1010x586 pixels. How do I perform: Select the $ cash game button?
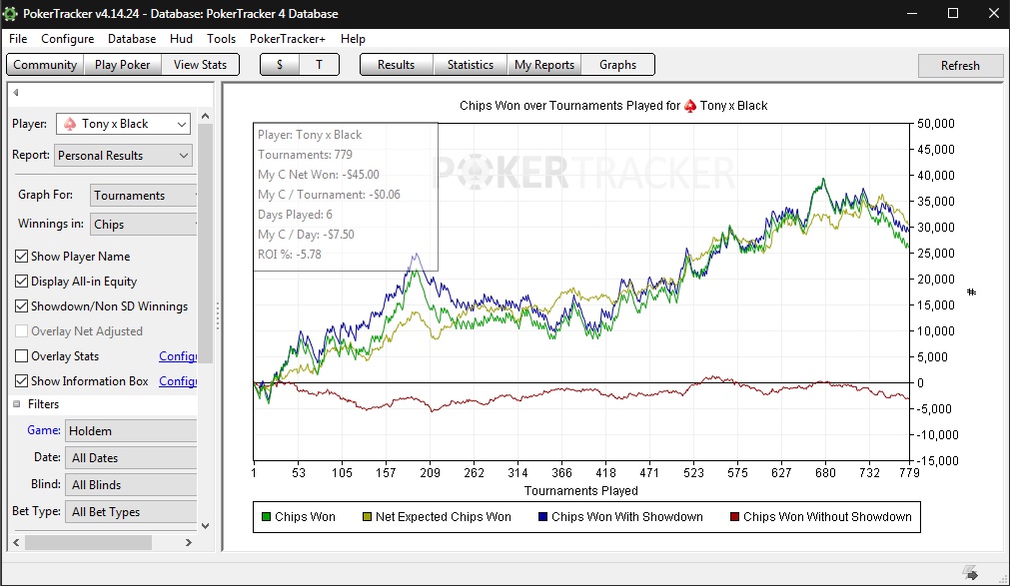click(x=280, y=65)
